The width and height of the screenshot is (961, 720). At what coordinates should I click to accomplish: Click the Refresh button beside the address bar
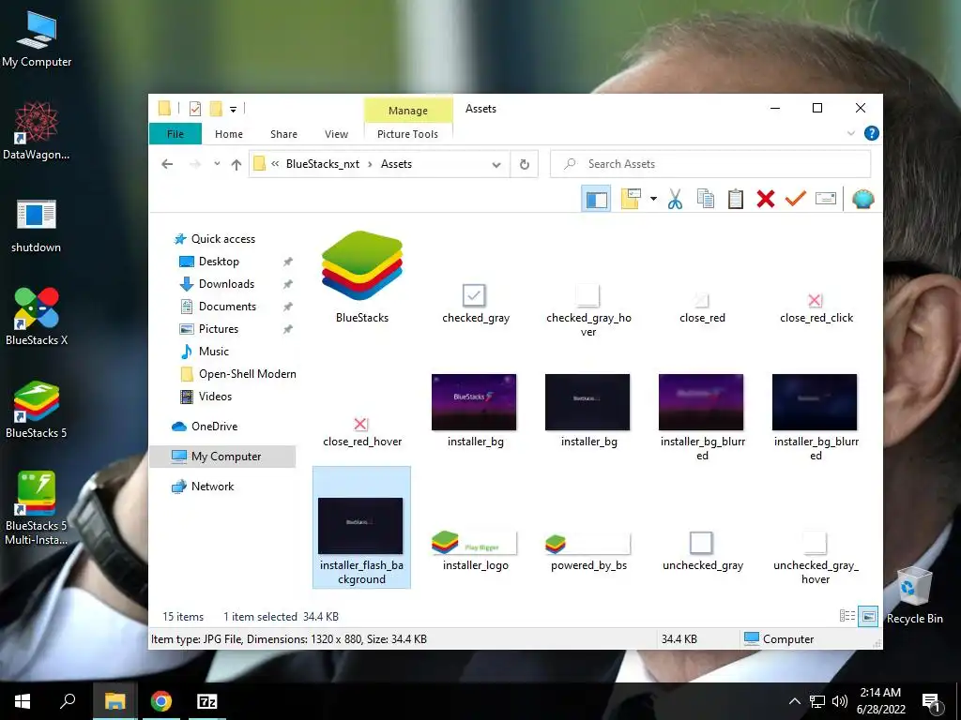524,164
